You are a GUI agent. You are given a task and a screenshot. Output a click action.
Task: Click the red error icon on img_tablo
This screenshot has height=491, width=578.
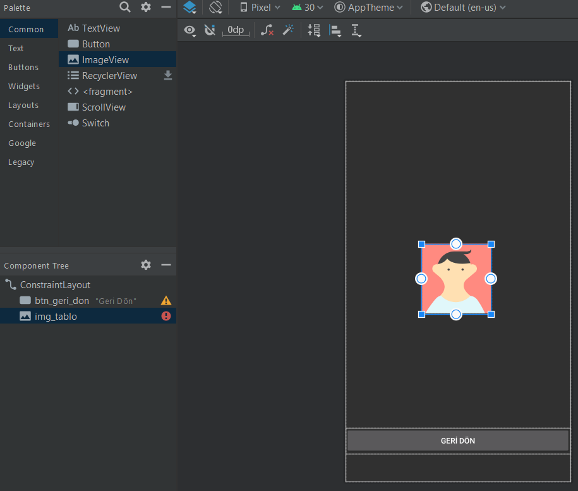pyautogui.click(x=166, y=316)
